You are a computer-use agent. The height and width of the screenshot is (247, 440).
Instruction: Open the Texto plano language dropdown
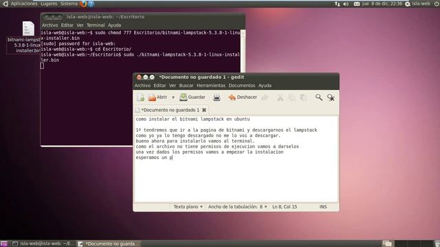(188, 207)
